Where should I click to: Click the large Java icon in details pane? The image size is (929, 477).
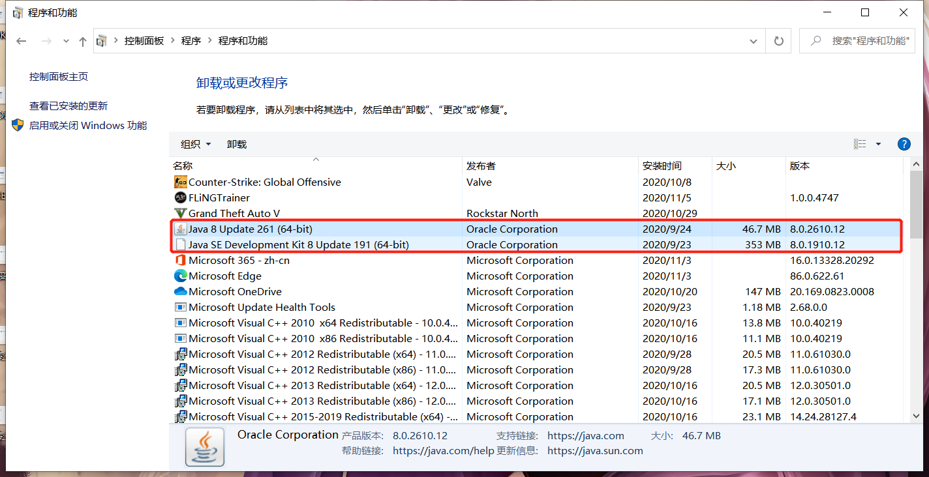click(x=205, y=447)
